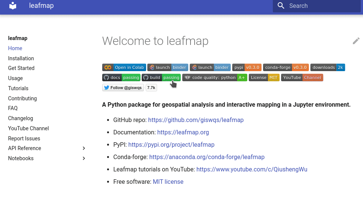363x201 pixels.
Task: Click the pypi v0.3.0 badge
Action: tap(247, 67)
